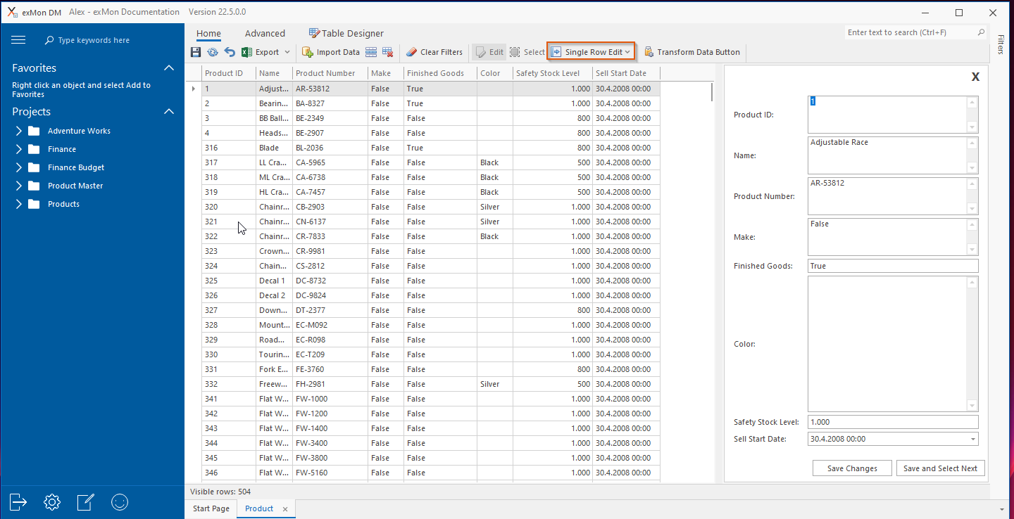Click the exMon DM logo icon
The image size is (1014, 519).
point(12,12)
